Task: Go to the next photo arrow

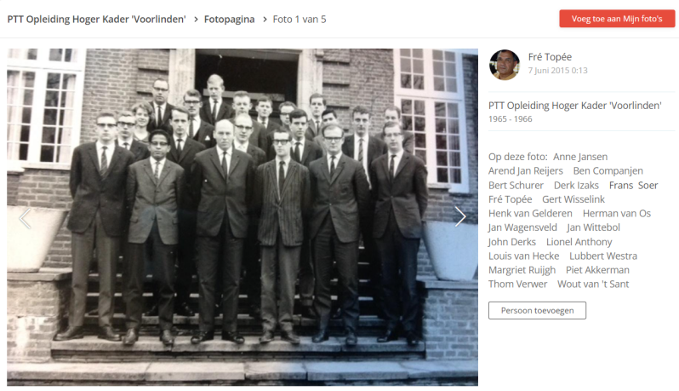Action: [x=459, y=216]
